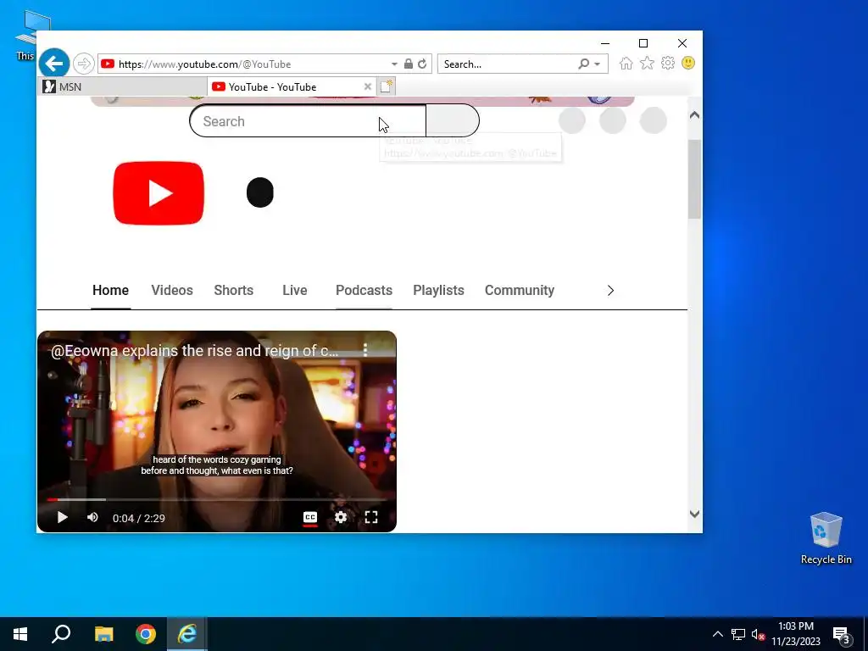
Task: Open the channel Home tab
Action: (111, 290)
